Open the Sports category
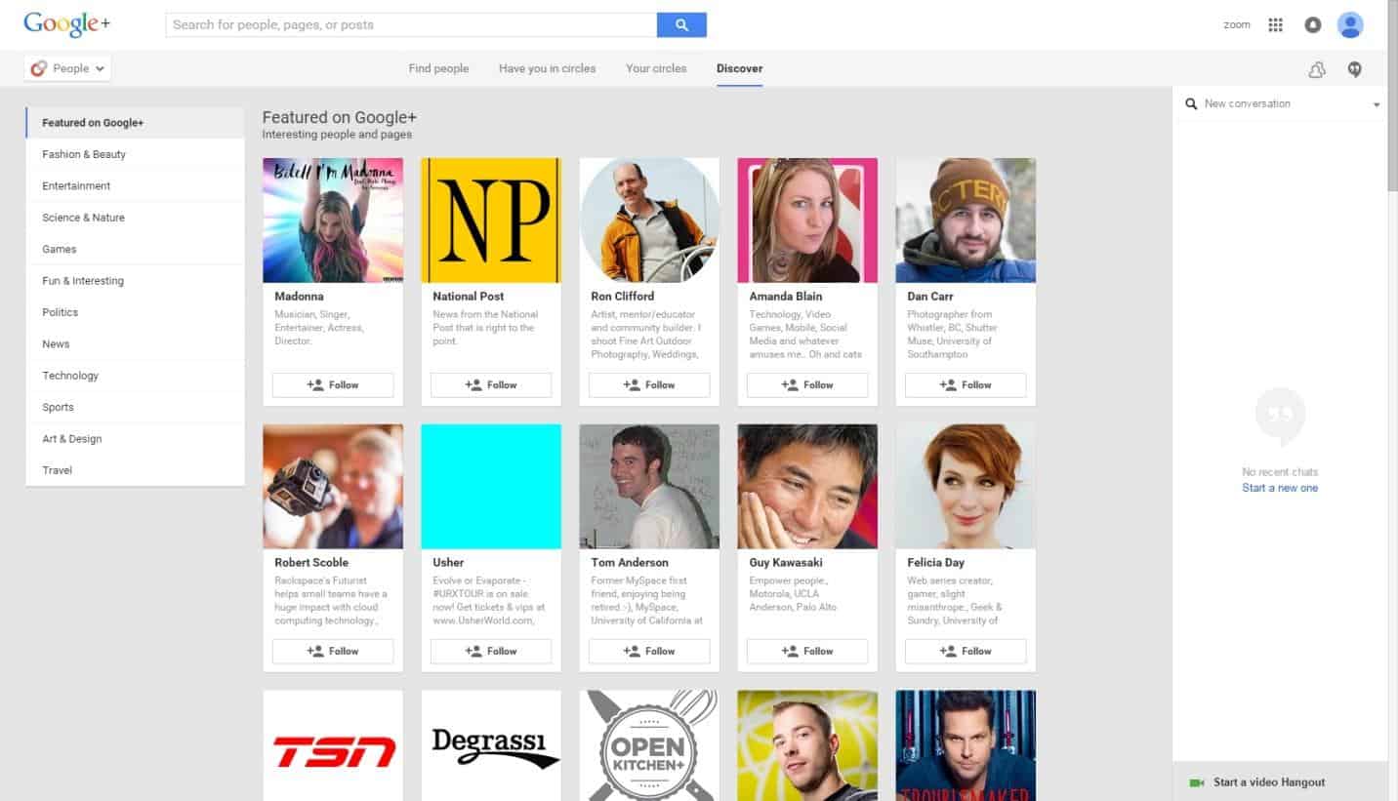1398x801 pixels. (x=135, y=407)
